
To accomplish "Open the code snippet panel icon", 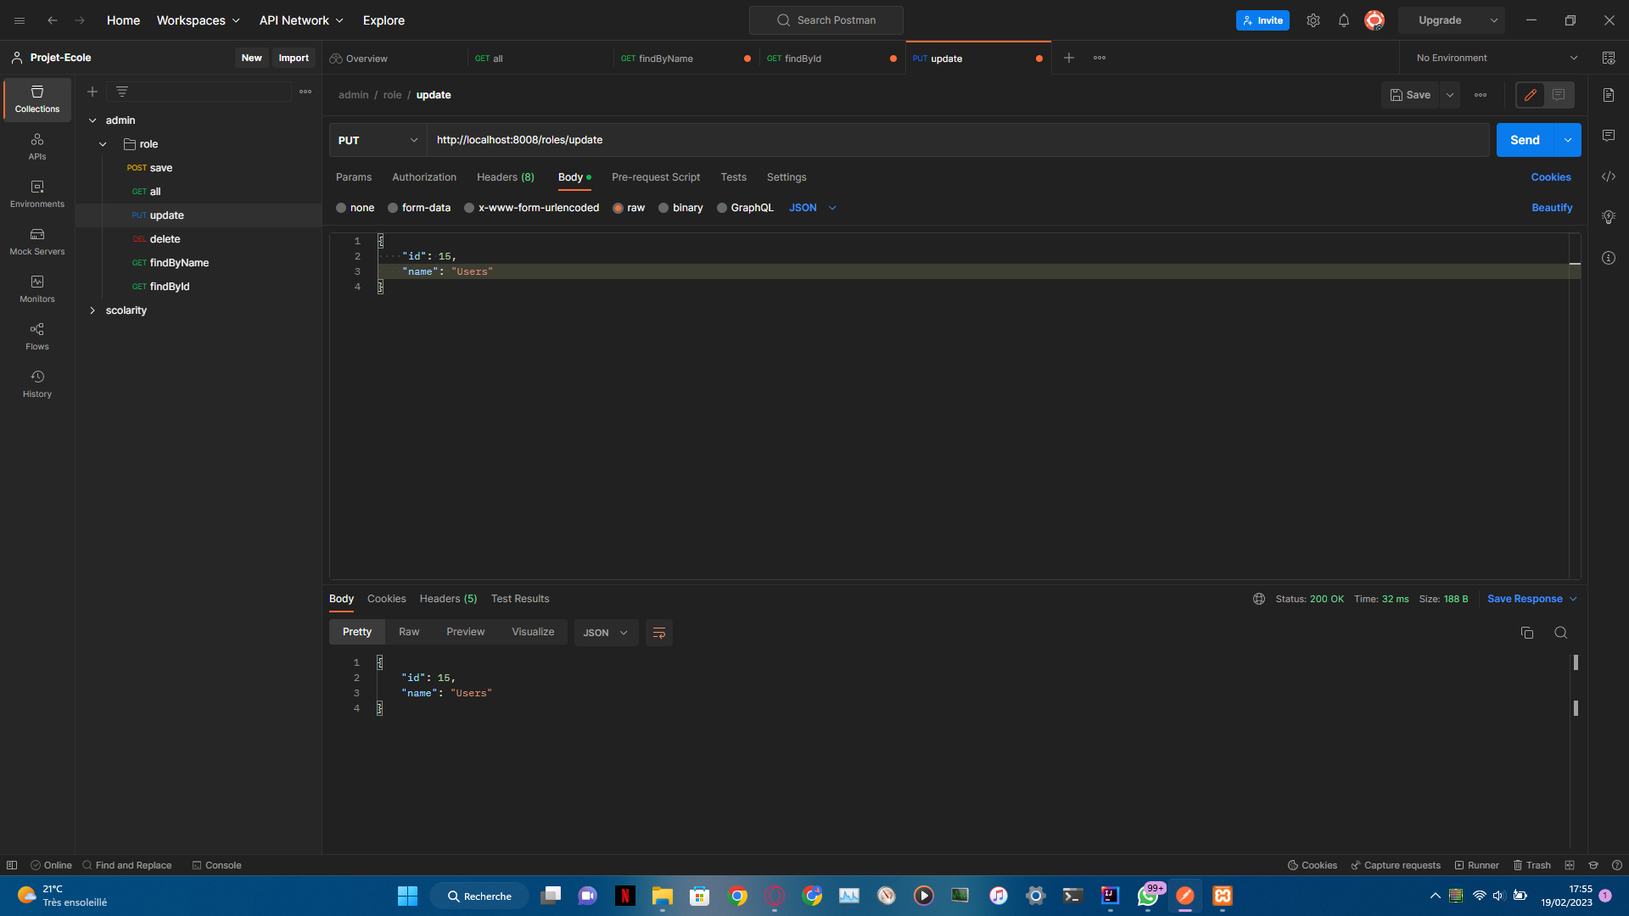I will point(1609,176).
